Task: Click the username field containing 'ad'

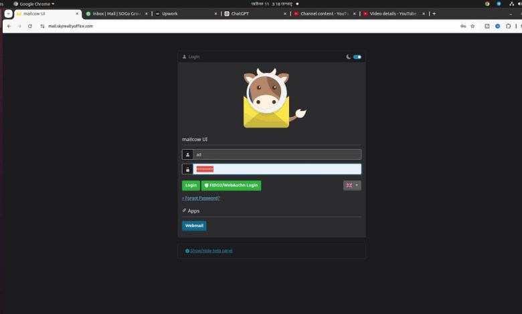Action: pos(277,154)
